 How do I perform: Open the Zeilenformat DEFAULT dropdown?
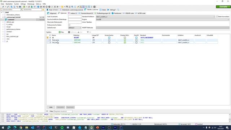click(x=75, y=28)
